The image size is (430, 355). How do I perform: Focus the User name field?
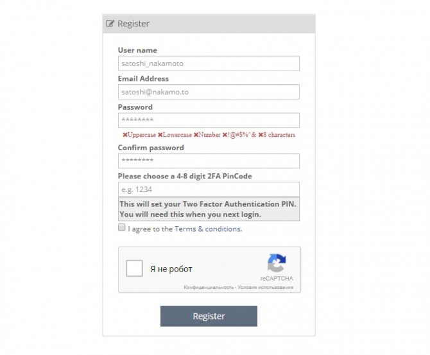pyautogui.click(x=209, y=64)
